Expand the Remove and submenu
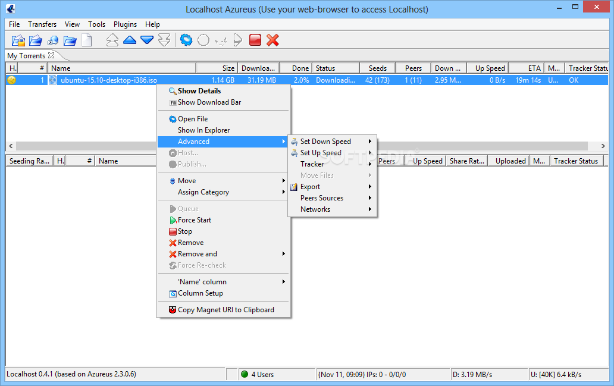 (224, 254)
